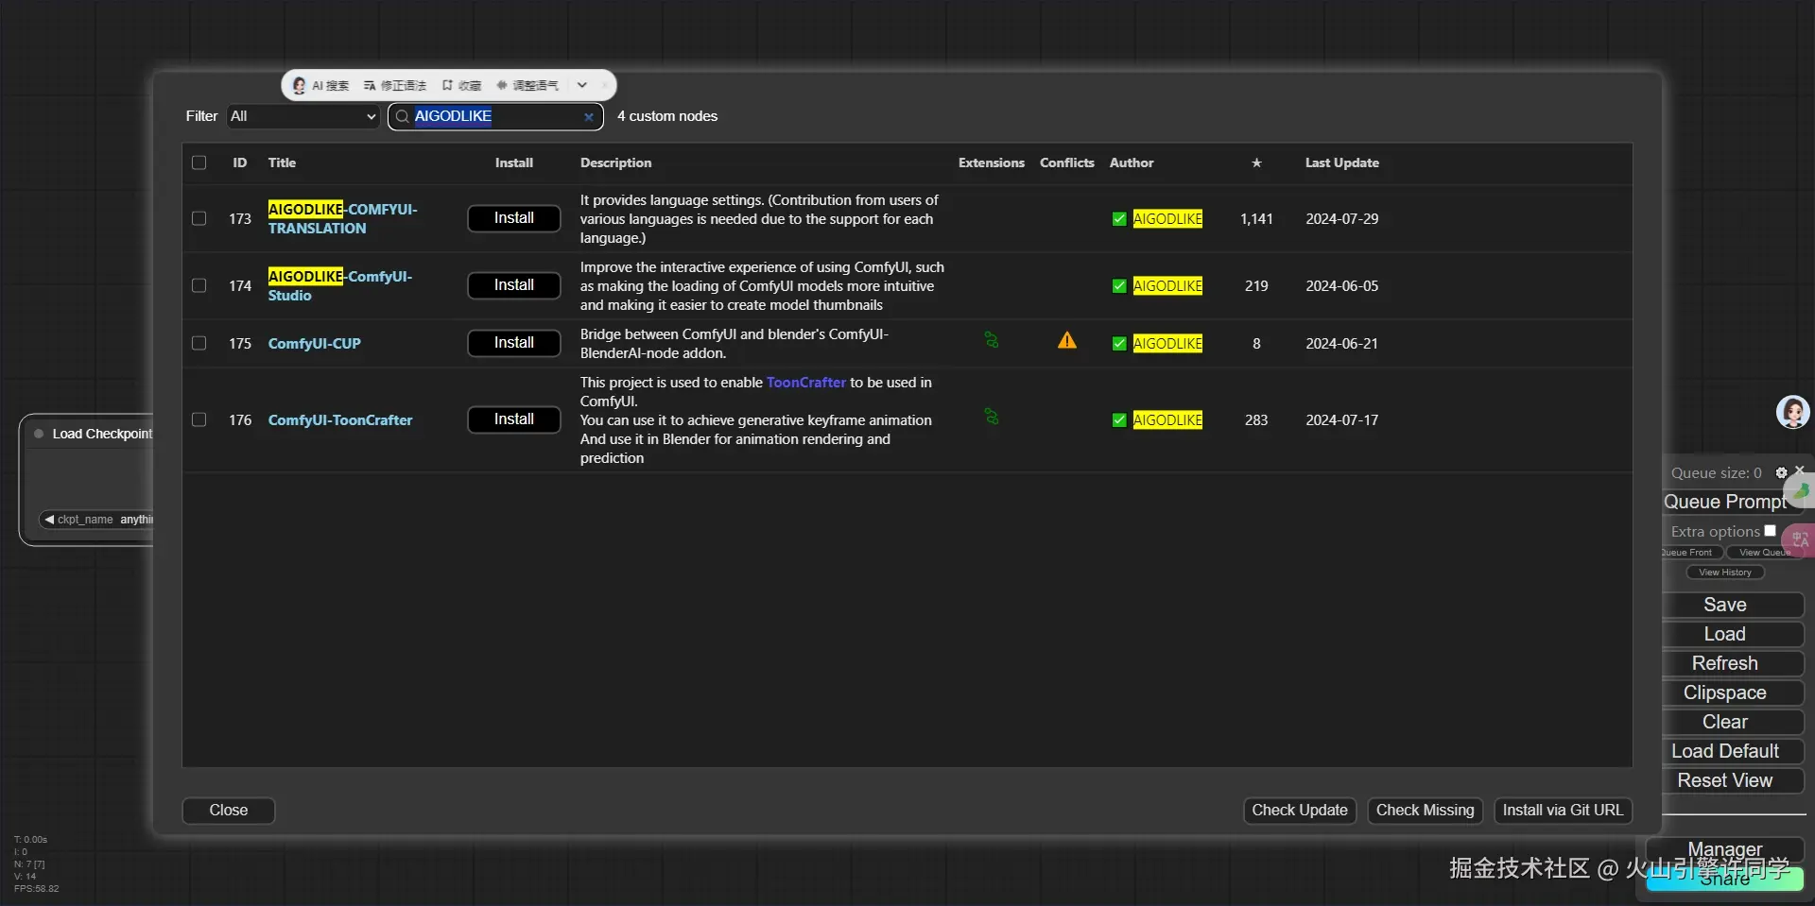
Task: Open the queue settings gear icon
Action: click(x=1782, y=472)
